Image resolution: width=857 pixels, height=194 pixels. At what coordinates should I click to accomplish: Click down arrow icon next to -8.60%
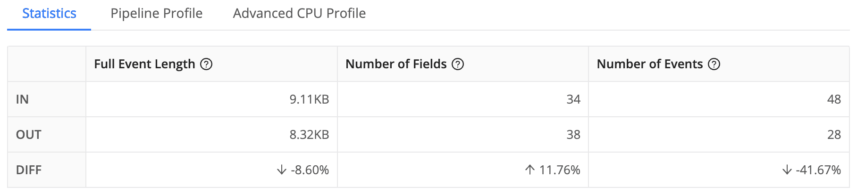(282, 170)
